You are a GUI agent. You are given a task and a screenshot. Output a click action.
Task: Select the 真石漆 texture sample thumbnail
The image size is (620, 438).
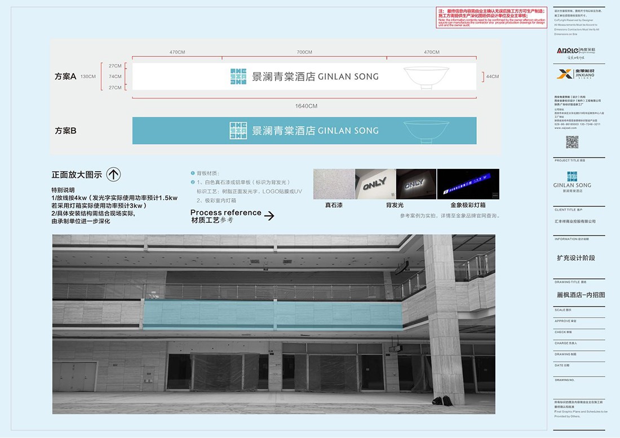[334, 184]
